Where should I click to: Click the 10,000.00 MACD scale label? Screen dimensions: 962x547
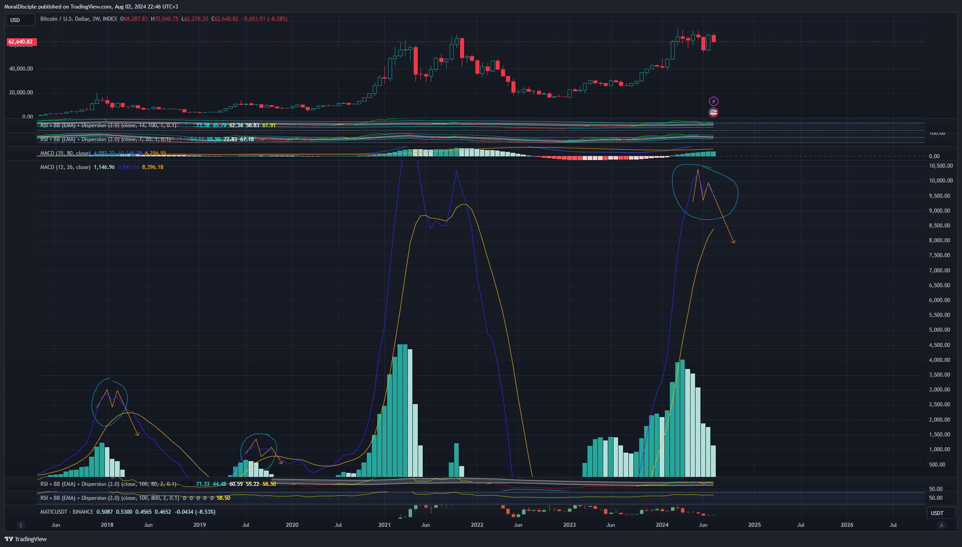click(941, 181)
